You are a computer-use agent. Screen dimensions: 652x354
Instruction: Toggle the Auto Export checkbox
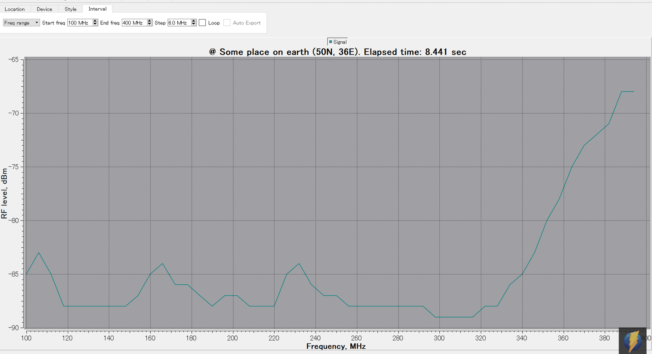[227, 23]
